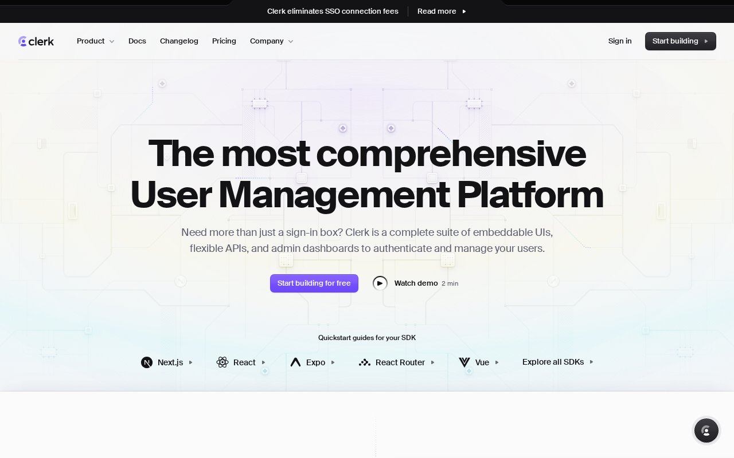Open the Vue logo icon
The image size is (734, 458).
(464, 362)
